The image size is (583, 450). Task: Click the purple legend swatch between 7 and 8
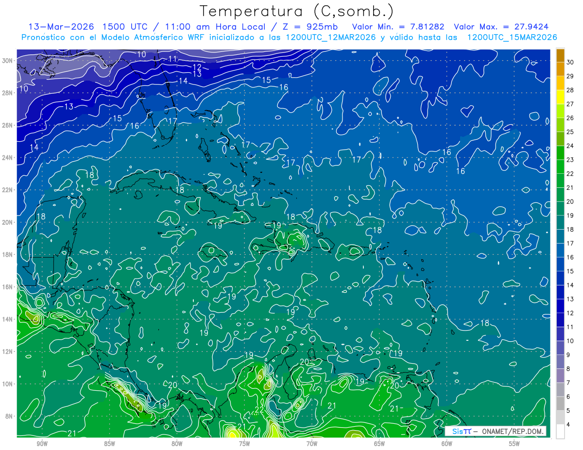click(x=560, y=376)
